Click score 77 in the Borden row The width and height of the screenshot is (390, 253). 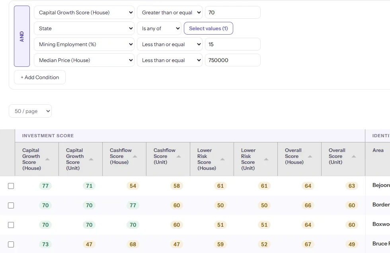pos(133,205)
